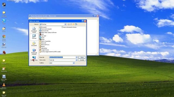The image size is (174, 97).
Task: Click Blocco note vertical scrollbar
Action: click(x=98, y=37)
